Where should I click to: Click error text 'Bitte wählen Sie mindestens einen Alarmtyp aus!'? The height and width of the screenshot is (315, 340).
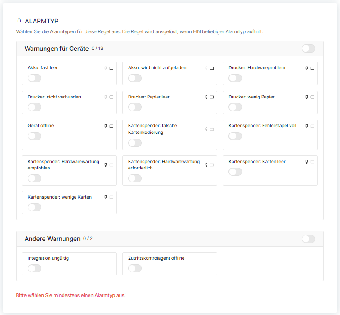[71, 295]
